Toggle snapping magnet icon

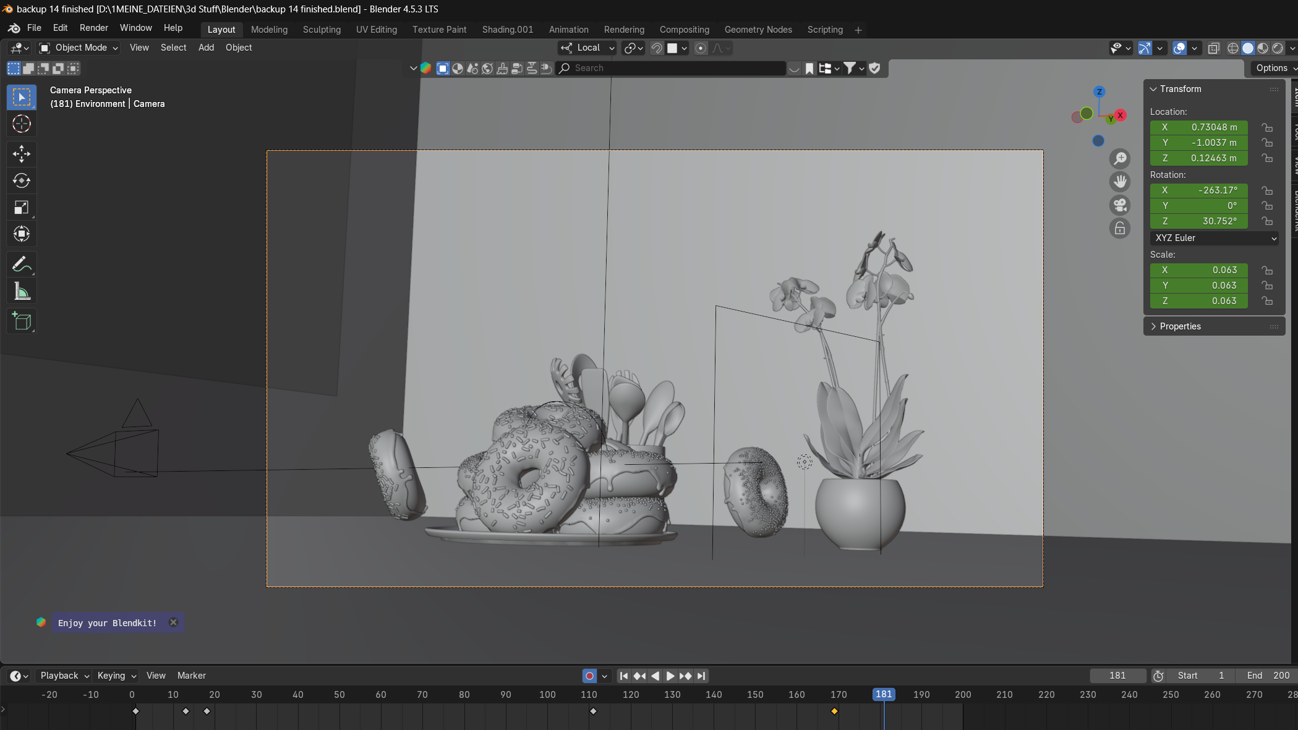[657, 48]
